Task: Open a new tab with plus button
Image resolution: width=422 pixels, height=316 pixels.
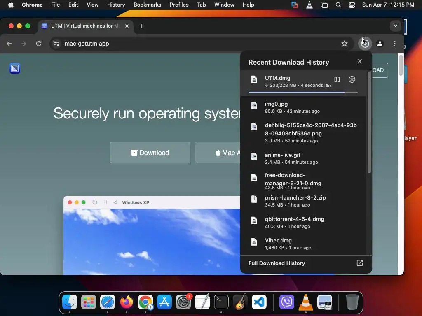Action: [142, 26]
